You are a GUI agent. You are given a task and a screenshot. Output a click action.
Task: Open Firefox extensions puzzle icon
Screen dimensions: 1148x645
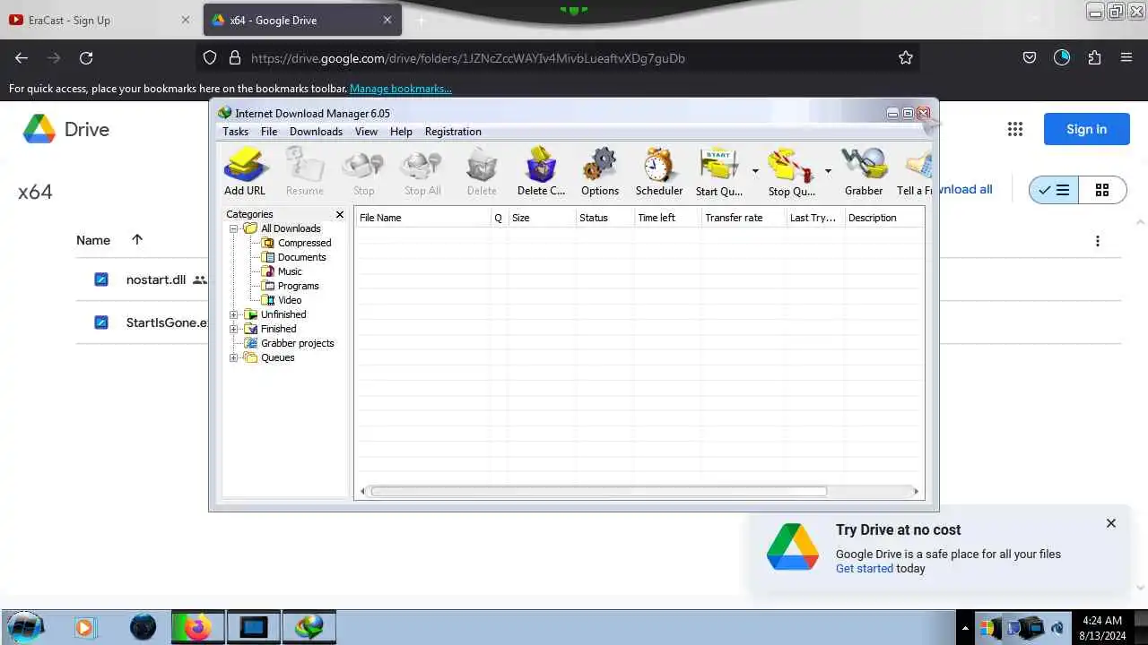[x=1094, y=58]
